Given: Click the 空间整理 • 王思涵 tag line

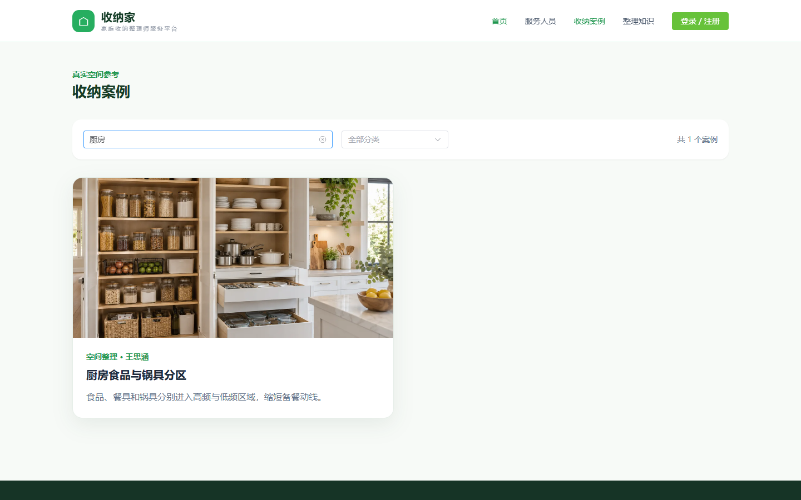Looking at the screenshot, I should pyautogui.click(x=117, y=357).
